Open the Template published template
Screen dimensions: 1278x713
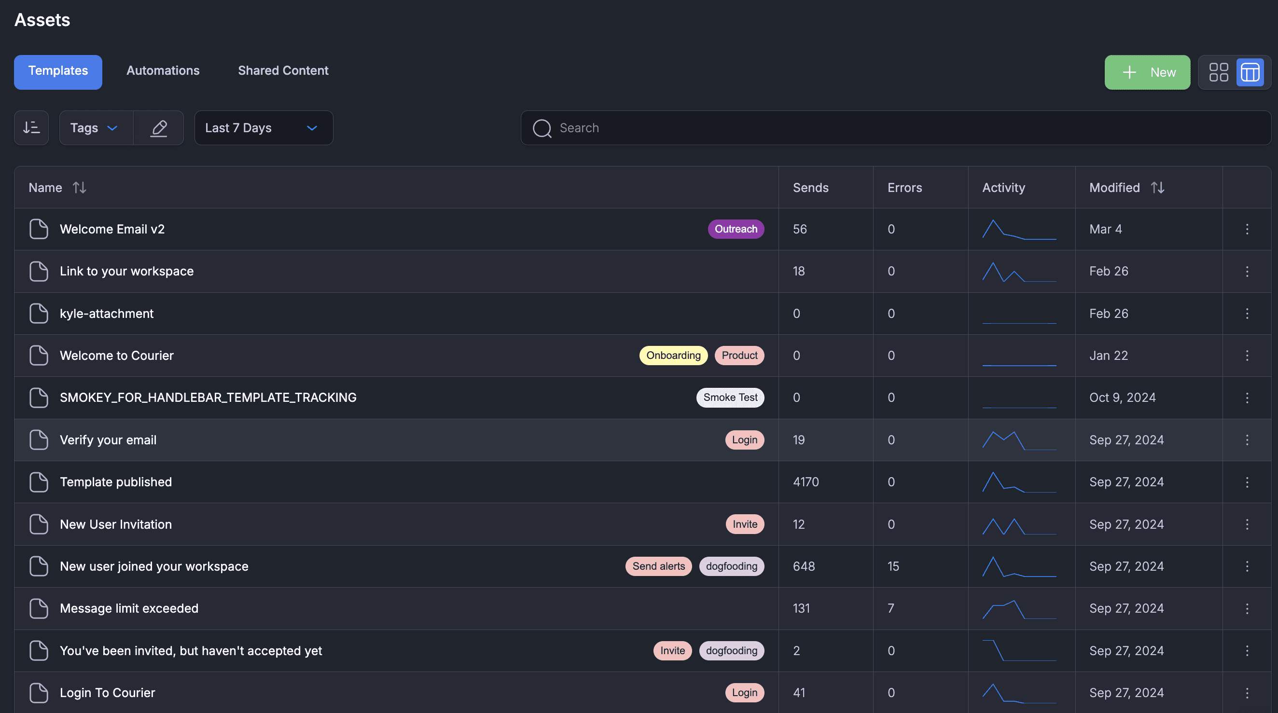point(116,482)
